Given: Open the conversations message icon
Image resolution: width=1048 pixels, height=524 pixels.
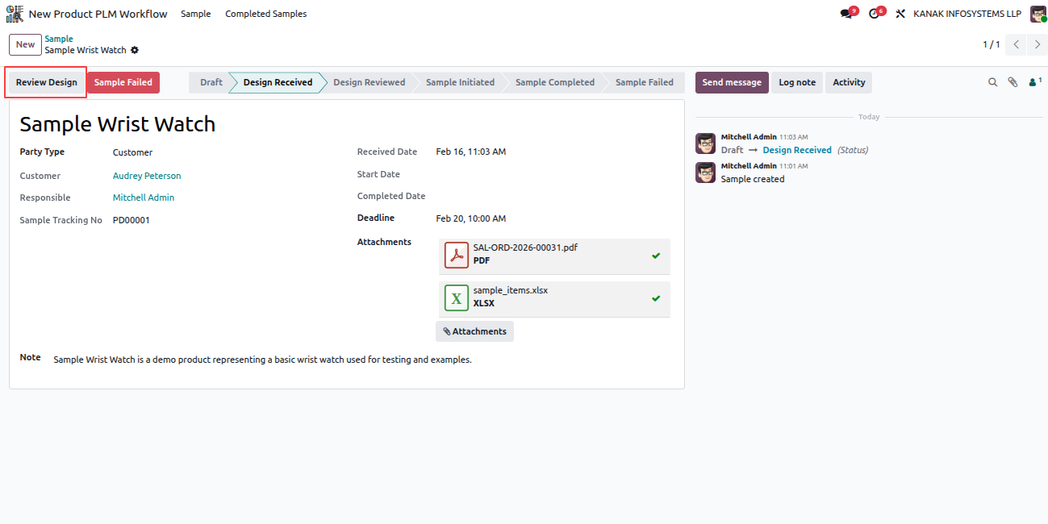Looking at the screenshot, I should 845,14.
